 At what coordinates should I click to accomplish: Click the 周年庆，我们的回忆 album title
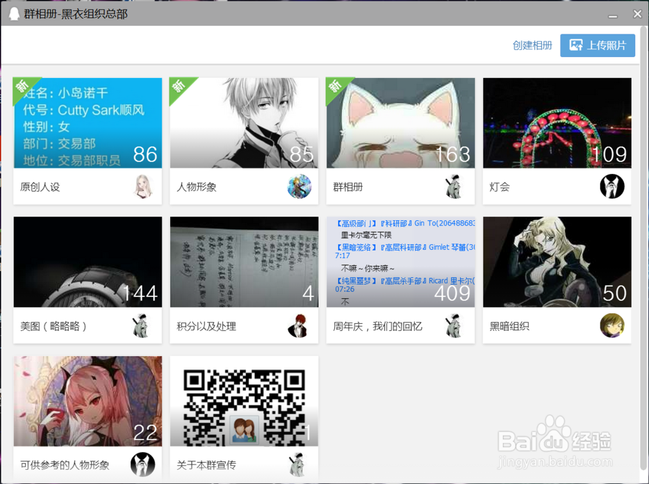pyautogui.click(x=378, y=326)
